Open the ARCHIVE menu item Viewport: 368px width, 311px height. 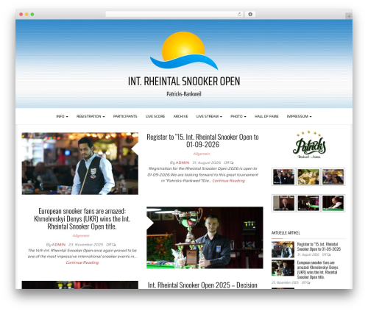pyautogui.click(x=180, y=116)
